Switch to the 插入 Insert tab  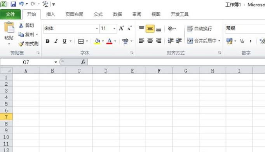51,14
